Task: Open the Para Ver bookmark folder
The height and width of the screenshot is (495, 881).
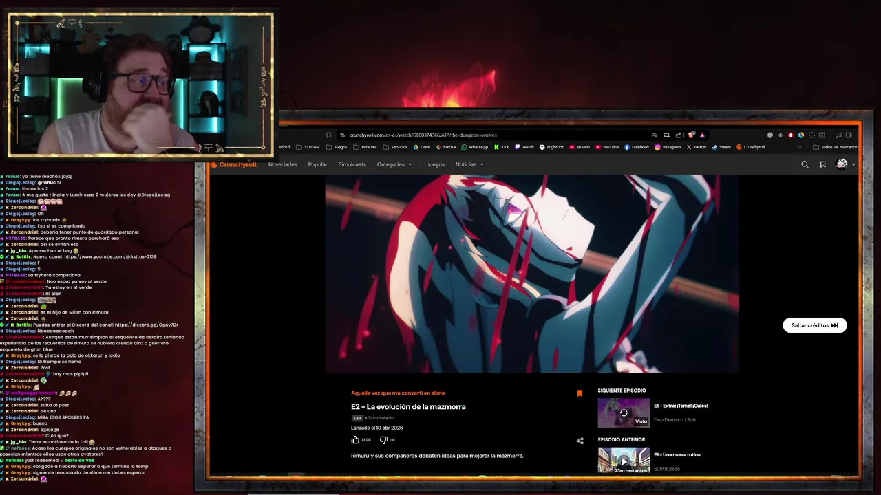Action: pos(365,147)
